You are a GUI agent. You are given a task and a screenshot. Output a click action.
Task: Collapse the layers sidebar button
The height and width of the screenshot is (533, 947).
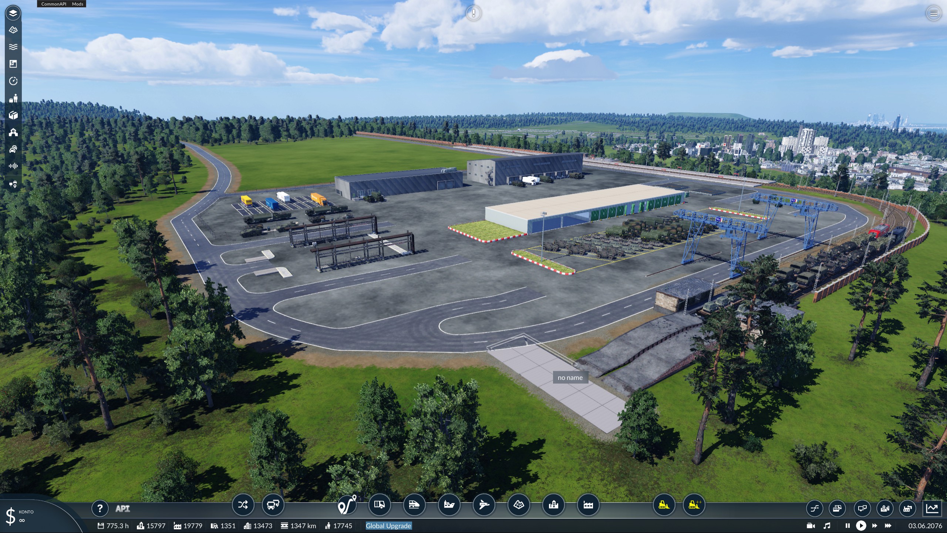[x=13, y=13]
